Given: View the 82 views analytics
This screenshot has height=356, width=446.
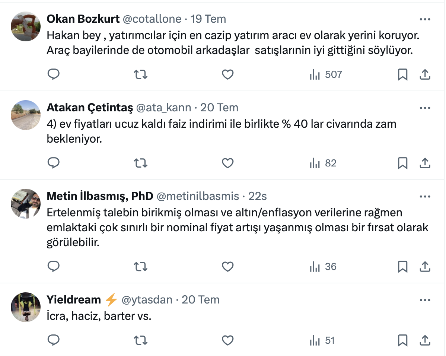Looking at the screenshot, I should tap(323, 163).
